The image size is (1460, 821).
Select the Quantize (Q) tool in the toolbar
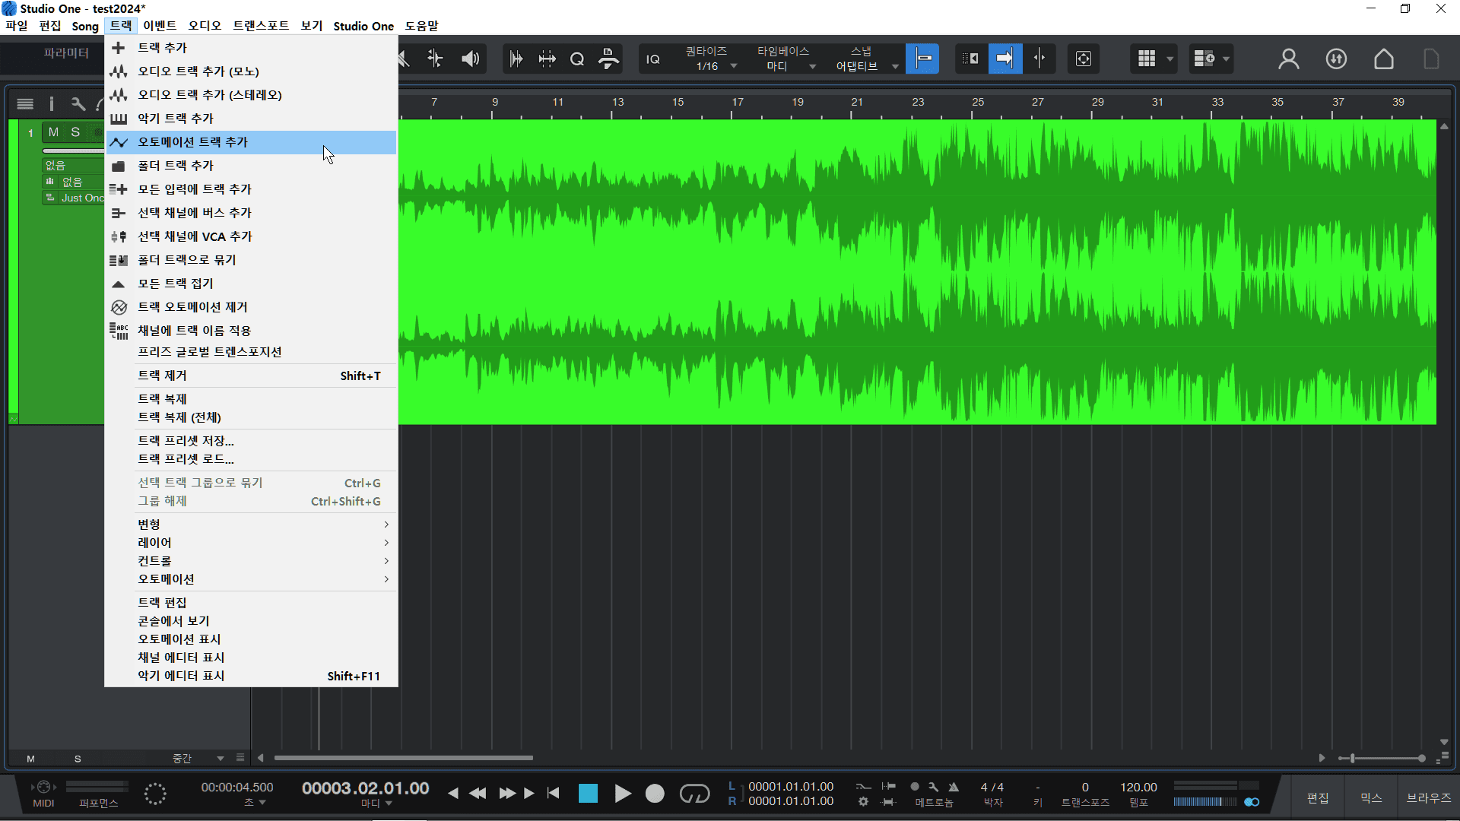578,59
